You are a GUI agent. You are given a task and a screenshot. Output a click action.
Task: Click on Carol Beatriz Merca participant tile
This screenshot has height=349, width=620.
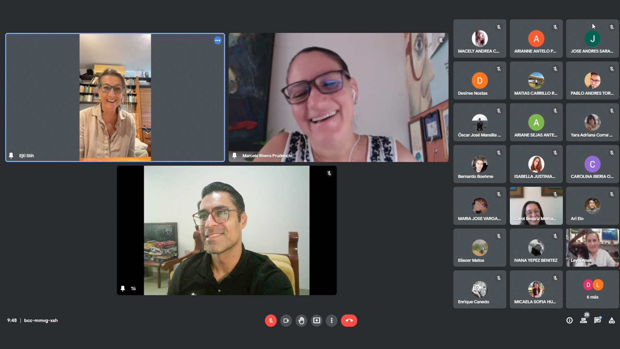[536, 206]
